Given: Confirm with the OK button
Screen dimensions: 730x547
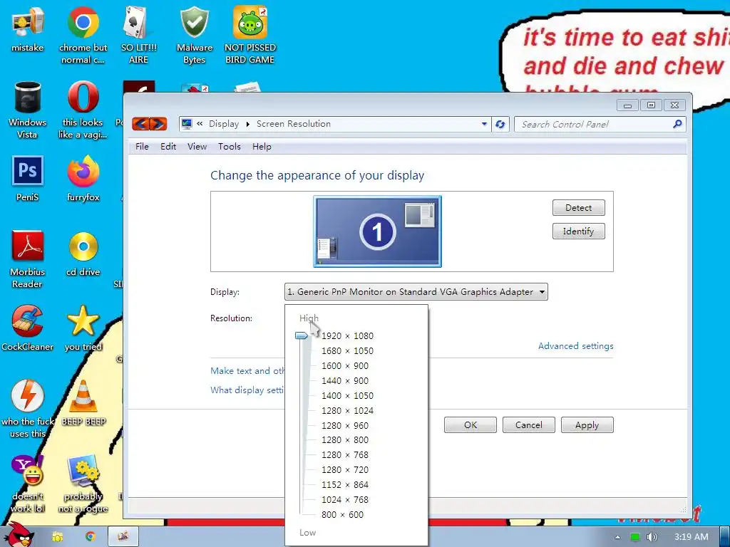Looking at the screenshot, I should pyautogui.click(x=471, y=424).
